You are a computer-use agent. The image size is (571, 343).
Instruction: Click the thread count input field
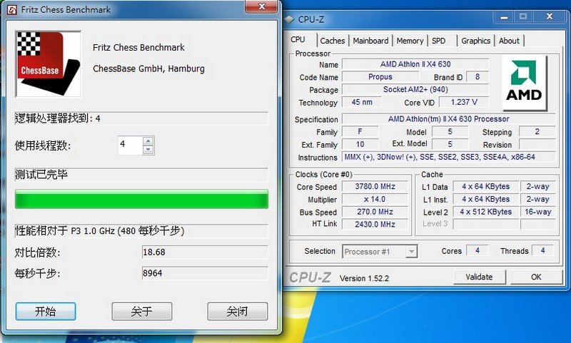[130, 145]
